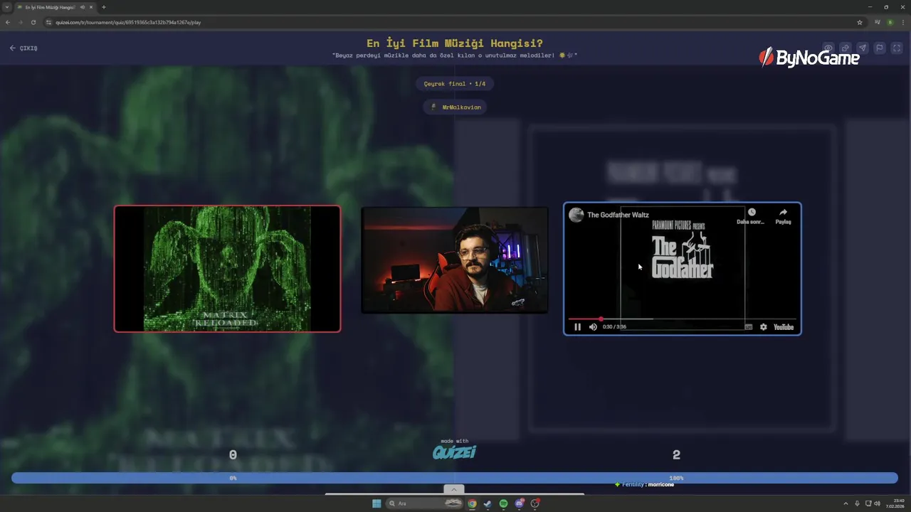The height and width of the screenshot is (512, 911).
Task: Click the dice random icon in header
Action: point(846,48)
